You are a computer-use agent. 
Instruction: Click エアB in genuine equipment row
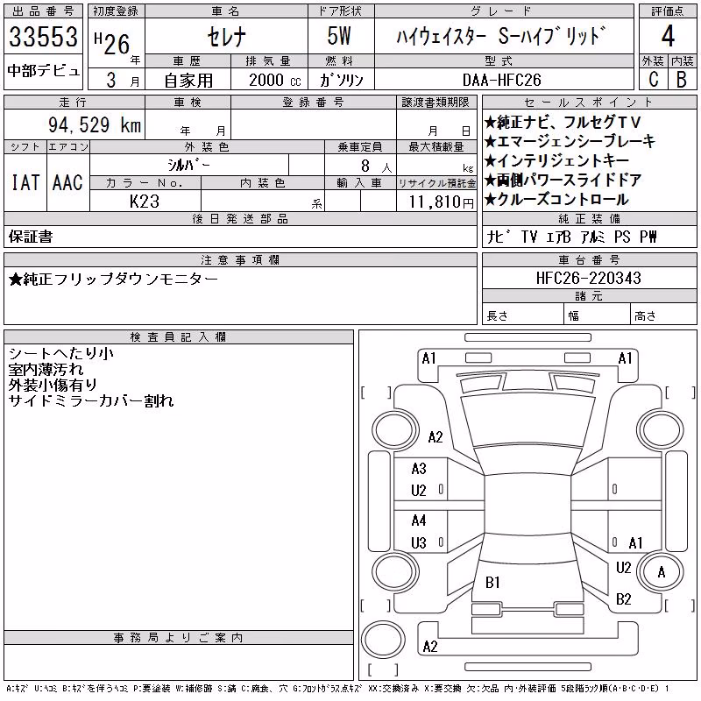(558, 237)
